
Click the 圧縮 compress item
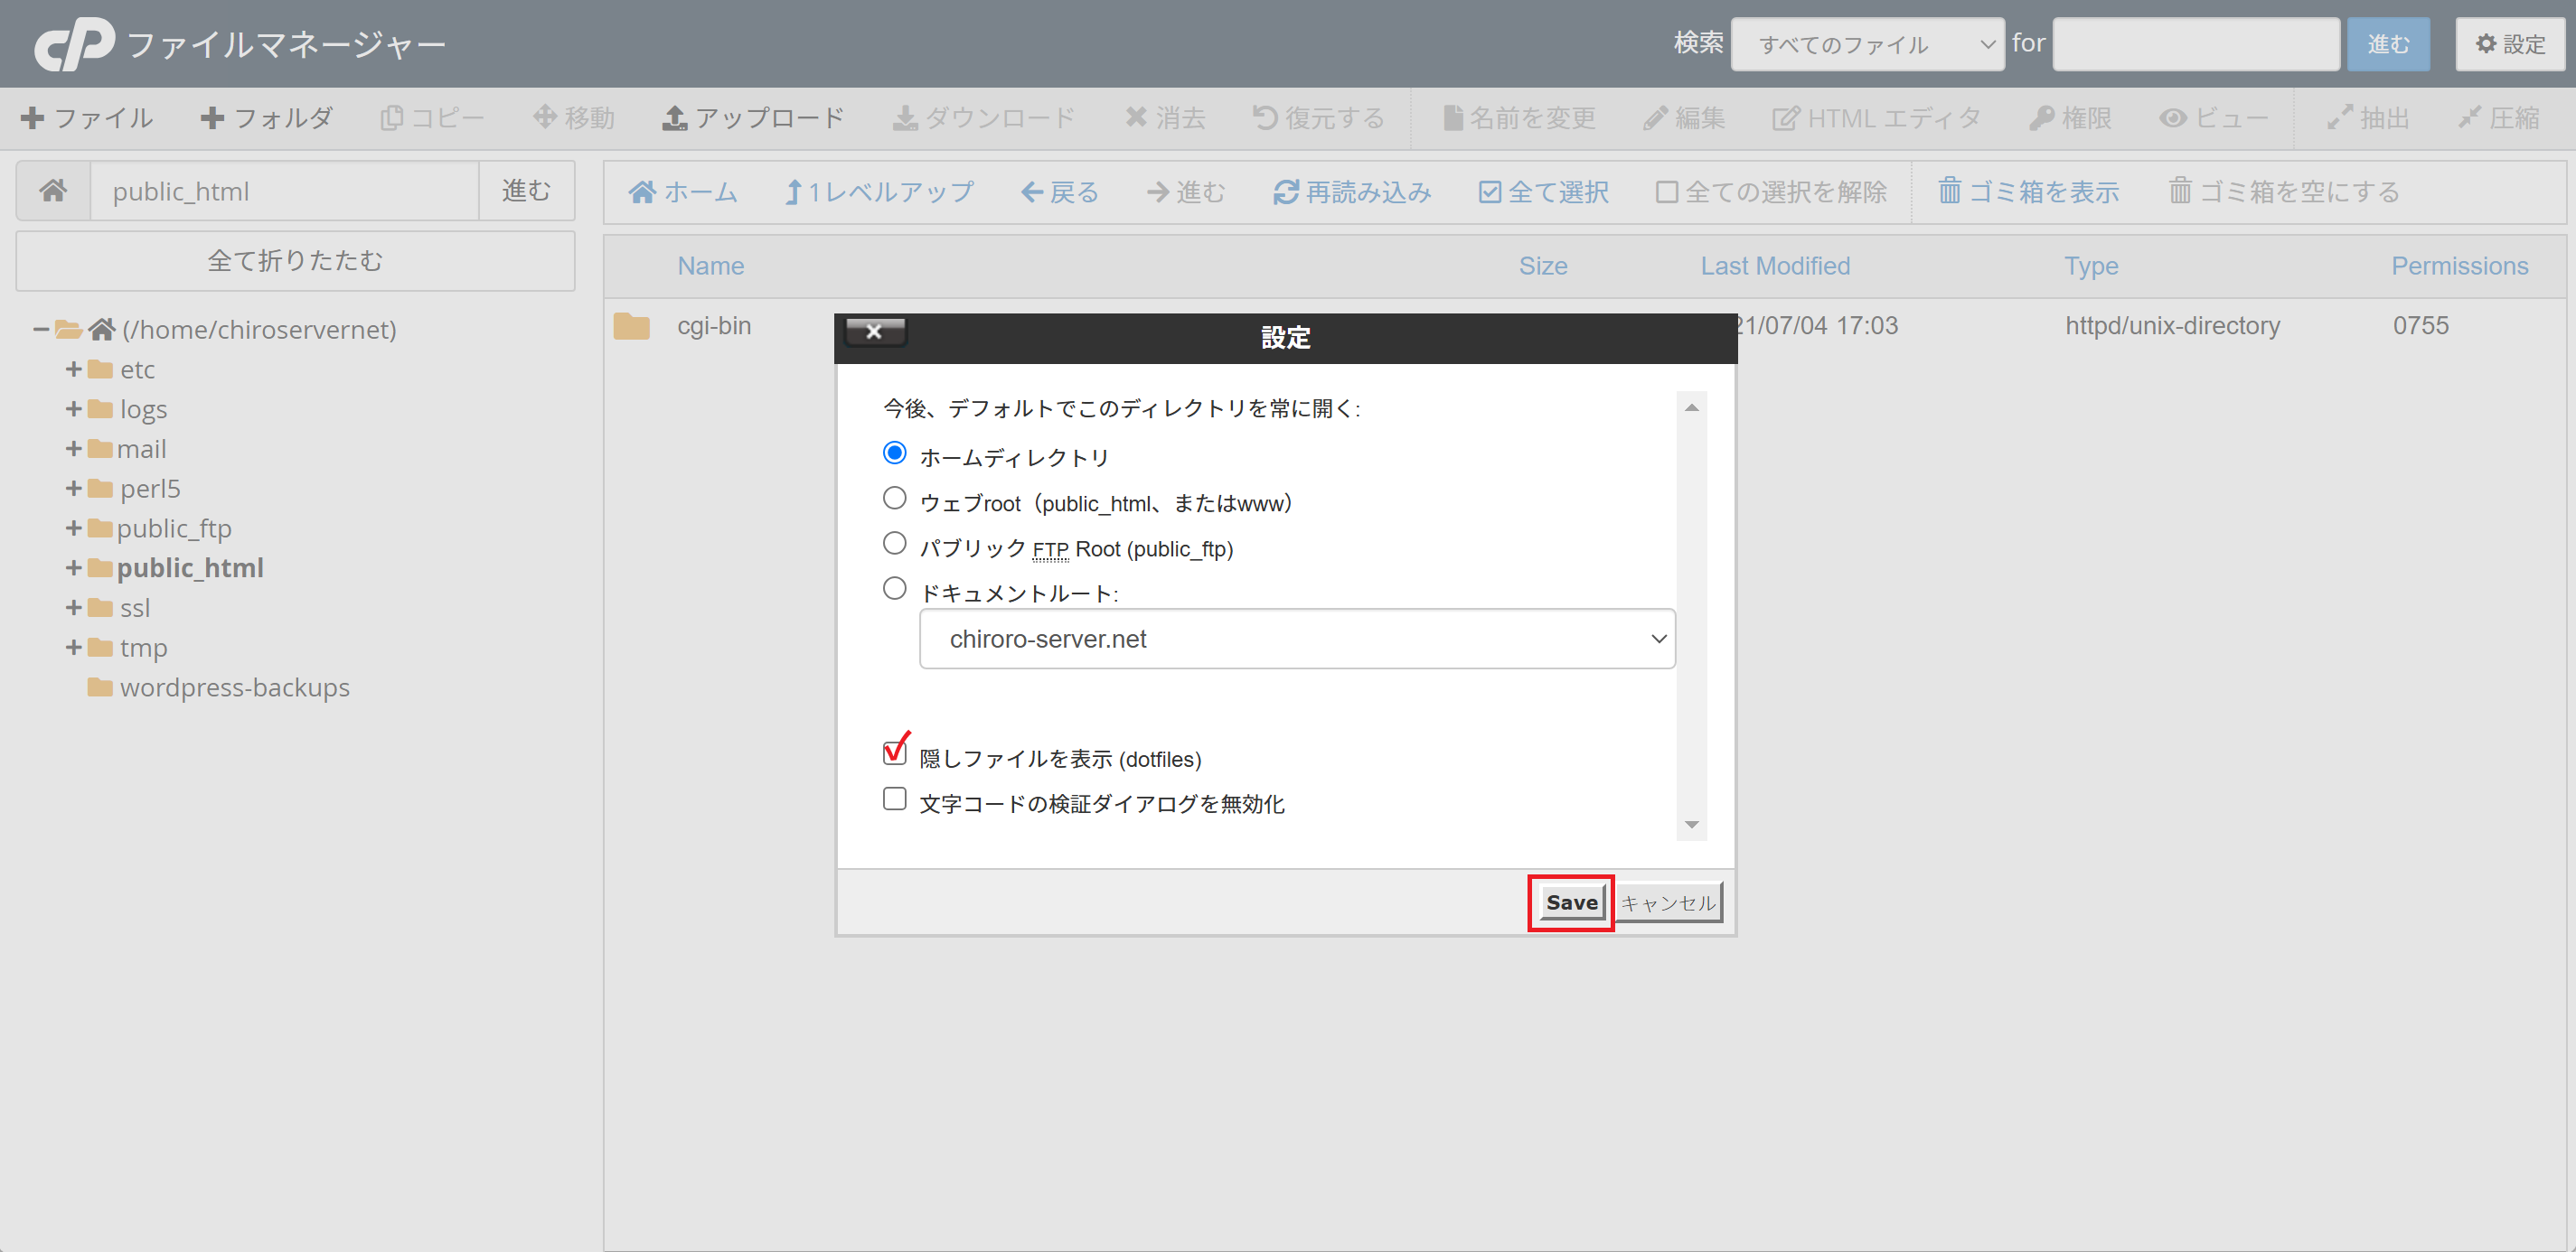point(2498,118)
